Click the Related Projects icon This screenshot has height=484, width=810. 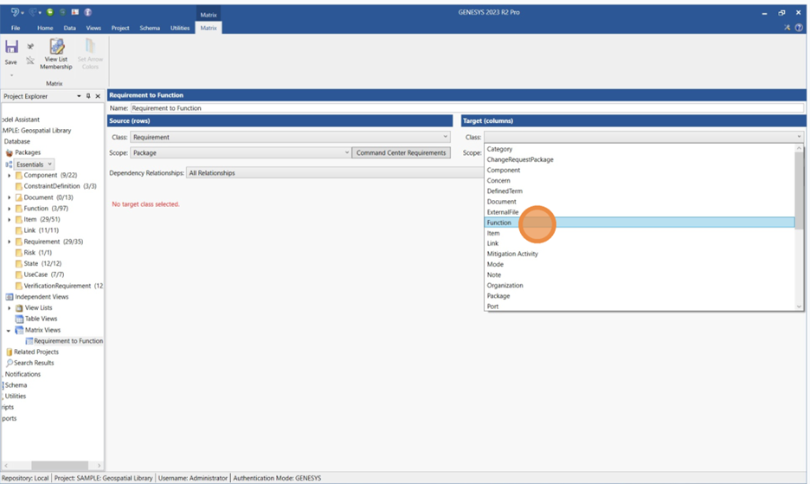click(x=9, y=352)
